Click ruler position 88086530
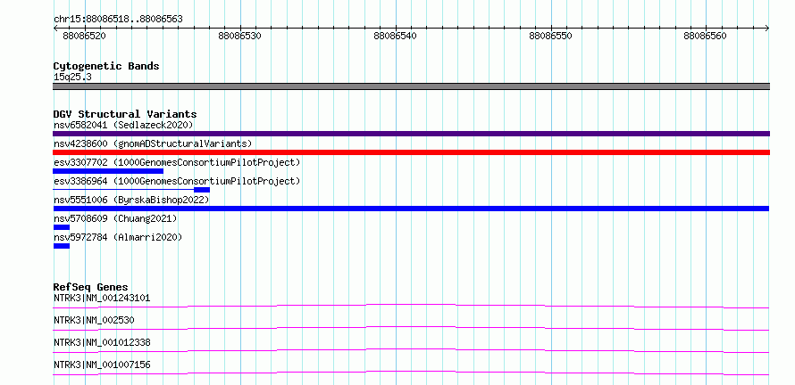This screenshot has width=795, height=385. pos(239,37)
